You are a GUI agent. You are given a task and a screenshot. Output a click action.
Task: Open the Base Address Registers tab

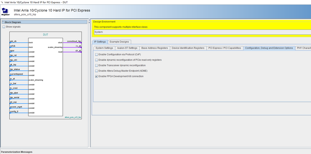pyautogui.click(x=154, y=48)
